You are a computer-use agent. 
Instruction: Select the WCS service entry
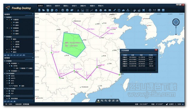coord(12,81)
